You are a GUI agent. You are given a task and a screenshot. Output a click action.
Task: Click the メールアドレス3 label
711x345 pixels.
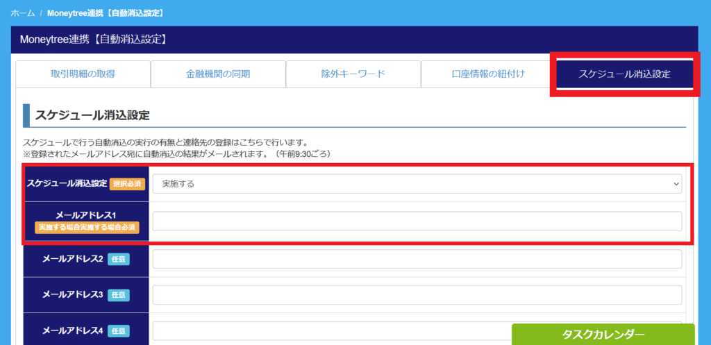pyautogui.click(x=73, y=295)
